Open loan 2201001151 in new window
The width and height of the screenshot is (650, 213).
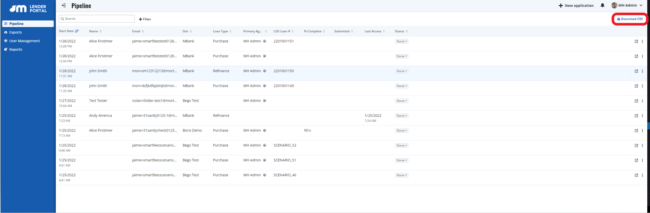(636, 42)
